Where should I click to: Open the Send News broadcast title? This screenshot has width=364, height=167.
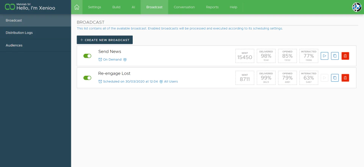tap(110, 52)
